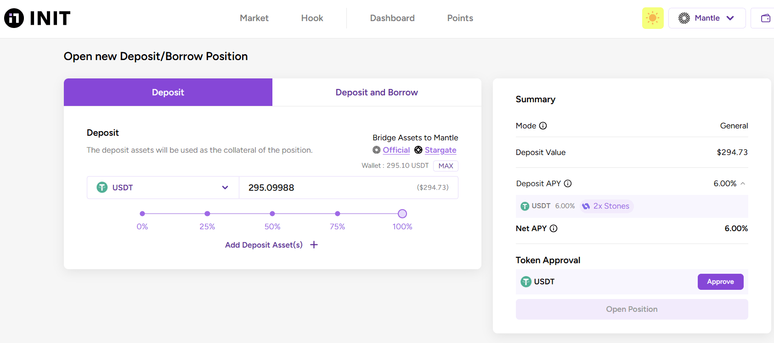The width and height of the screenshot is (774, 343).
Task: Open the Stargate bridge link
Action: point(440,150)
